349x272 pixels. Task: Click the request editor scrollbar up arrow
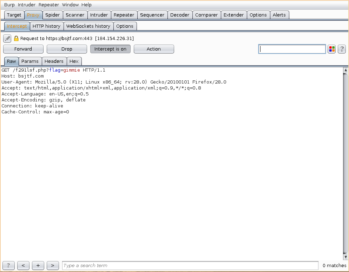tap(345, 70)
